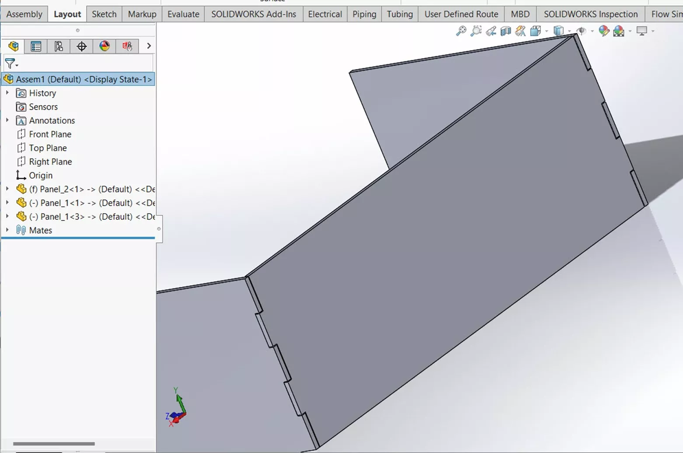Screen dimensions: 683x453
Task: Expand the Mates folder
Action: [7, 230]
